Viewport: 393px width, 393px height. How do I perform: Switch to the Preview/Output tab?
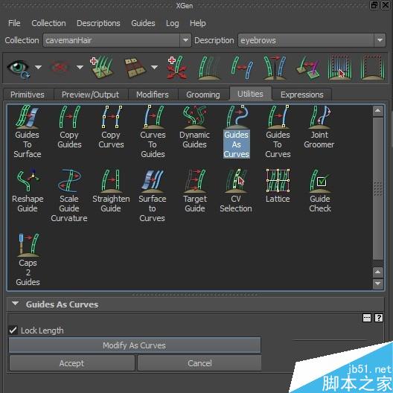tap(91, 95)
